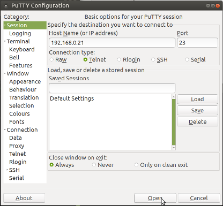Open Data under Connection
This screenshot has height=206, width=223.
pyautogui.click(x=16, y=138)
